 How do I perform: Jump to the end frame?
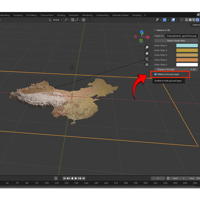pos(83,178)
